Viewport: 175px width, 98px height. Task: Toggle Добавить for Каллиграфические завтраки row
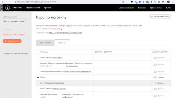[155, 72]
